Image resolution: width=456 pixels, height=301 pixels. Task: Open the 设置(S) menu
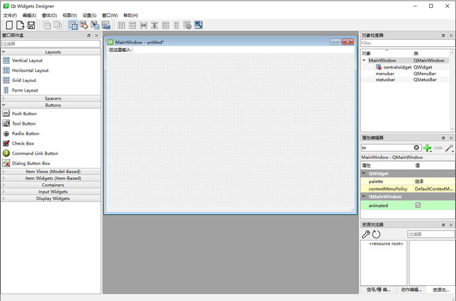[x=89, y=16]
